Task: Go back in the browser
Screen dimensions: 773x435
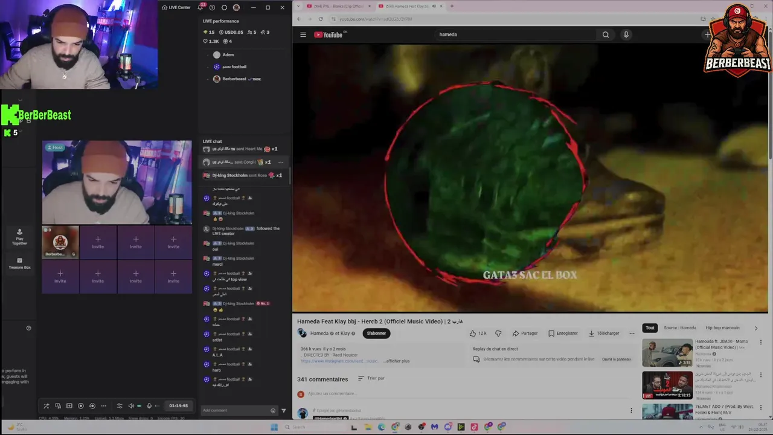Action: coord(299,19)
